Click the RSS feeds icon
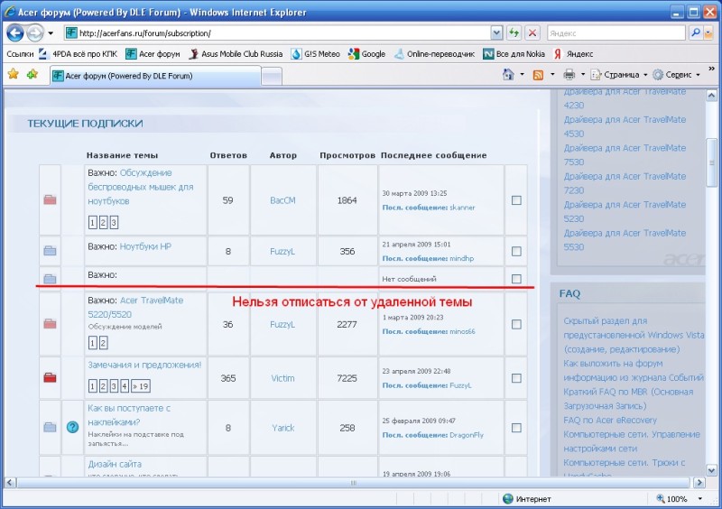 pyautogui.click(x=538, y=75)
